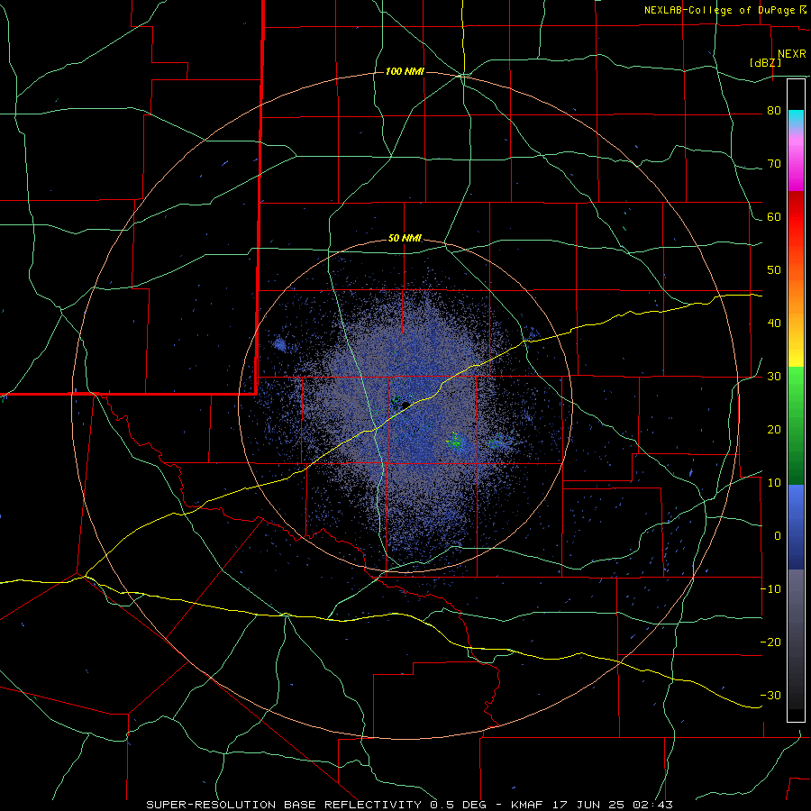Click the blue echo patch west of radar
This screenshot has width=811, height=811.
tap(280, 344)
